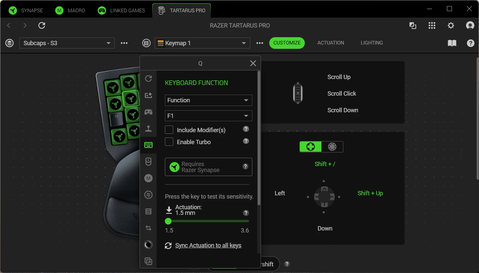Viewport: 479px width, 273px height.
Task: Click the Default reset icon in sidebar
Action: tap(148, 78)
